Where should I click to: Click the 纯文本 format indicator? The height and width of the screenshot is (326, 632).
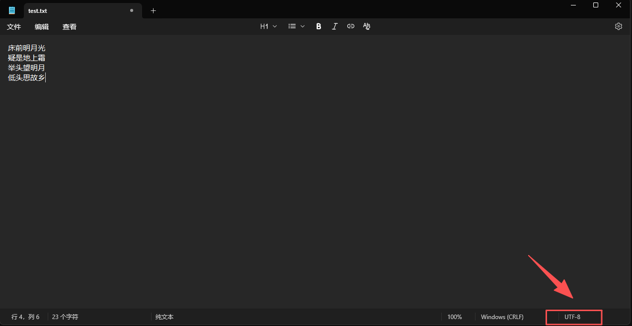tap(164, 317)
